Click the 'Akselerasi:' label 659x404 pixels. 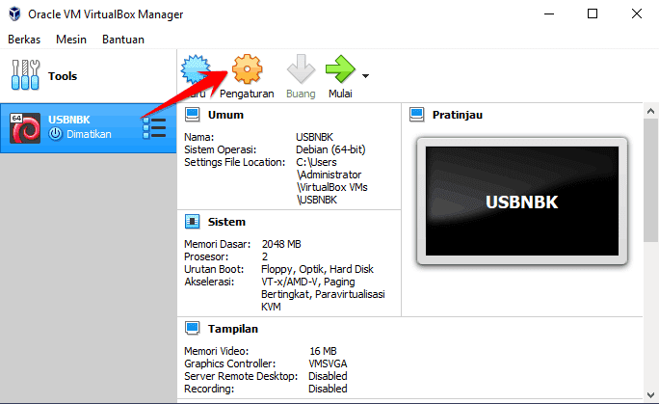(209, 282)
